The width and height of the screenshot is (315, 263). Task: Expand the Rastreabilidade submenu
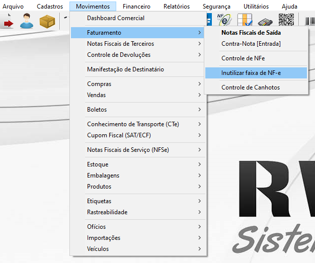[138, 212]
